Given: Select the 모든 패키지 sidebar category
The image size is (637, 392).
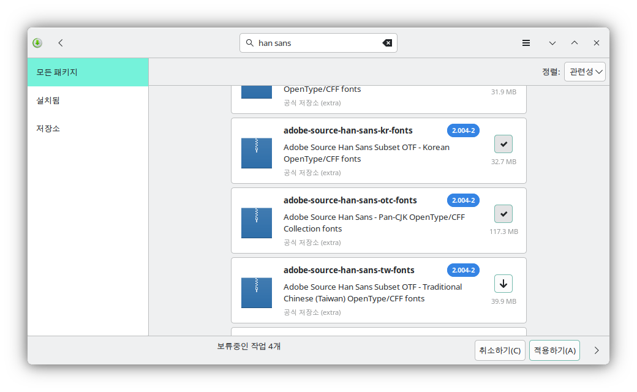Looking at the screenshot, I should click(88, 72).
